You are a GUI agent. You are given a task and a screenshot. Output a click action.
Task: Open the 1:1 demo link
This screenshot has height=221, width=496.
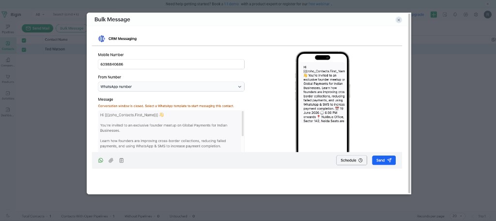coord(231,4)
